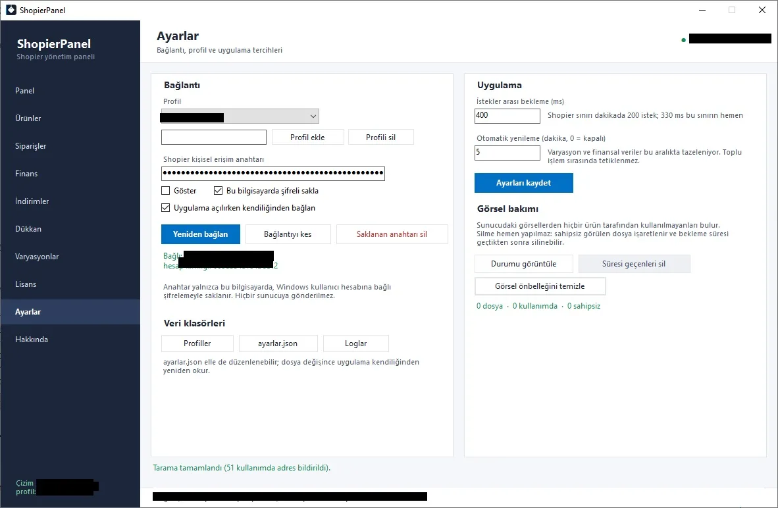The image size is (778, 508).
Task: Click Durumu görüntüle button
Action: (523, 264)
